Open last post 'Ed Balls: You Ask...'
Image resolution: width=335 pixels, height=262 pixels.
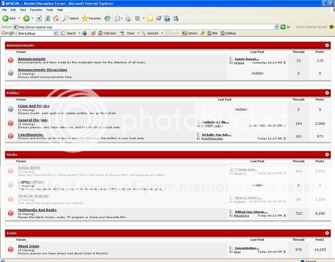(x=217, y=135)
